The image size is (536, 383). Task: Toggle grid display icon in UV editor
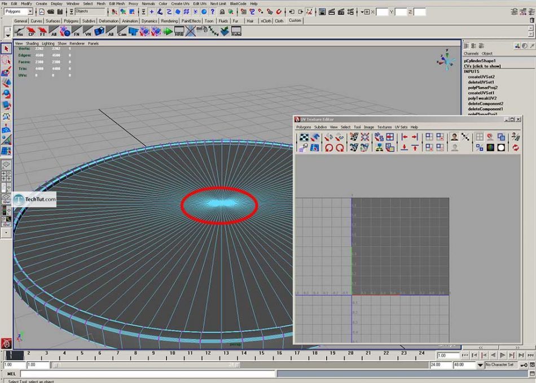coord(480,137)
